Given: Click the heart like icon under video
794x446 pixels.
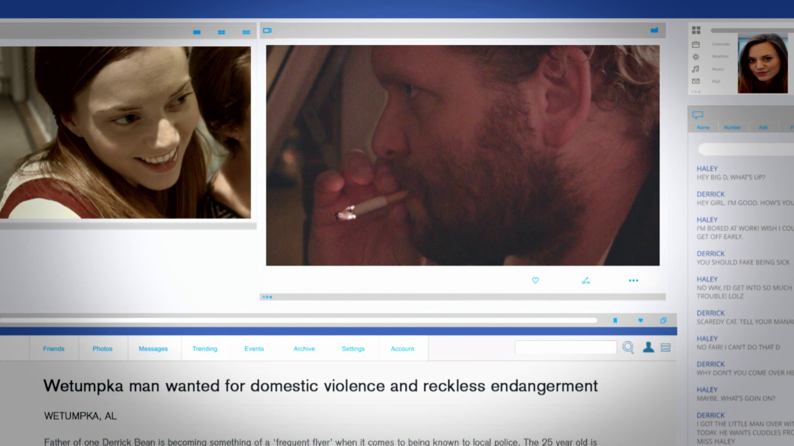Looking at the screenshot, I should click(535, 280).
